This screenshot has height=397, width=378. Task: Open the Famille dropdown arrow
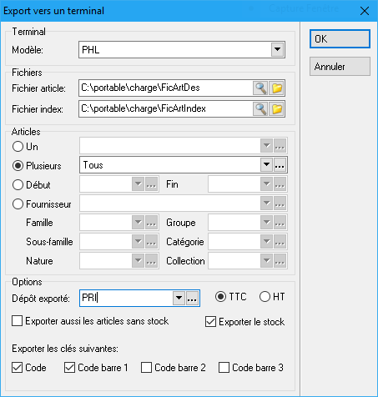(x=138, y=223)
